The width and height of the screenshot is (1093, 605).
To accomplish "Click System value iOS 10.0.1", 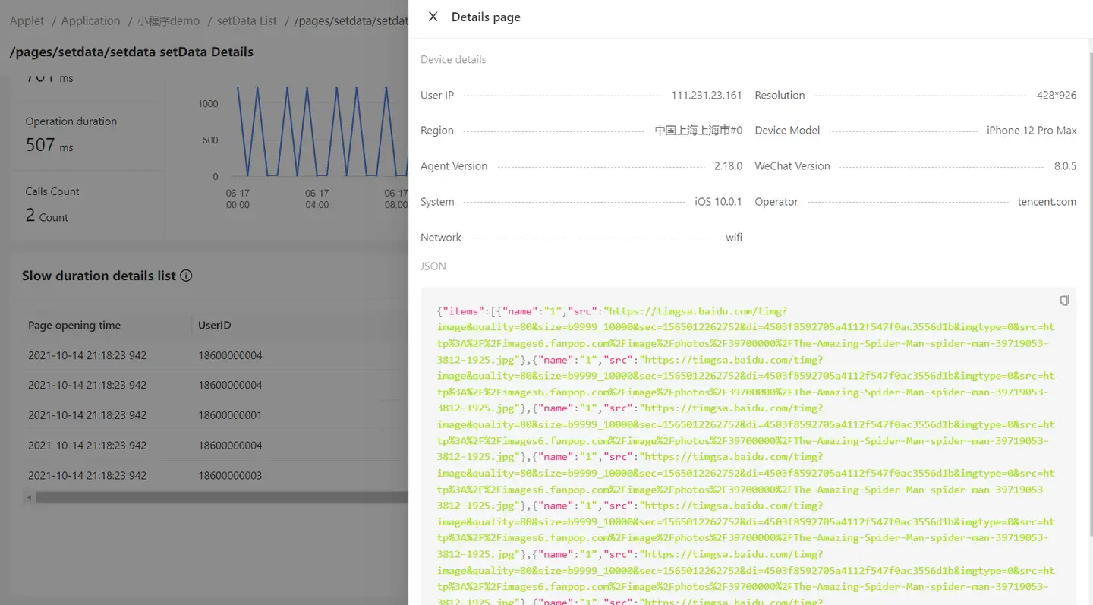I will (x=718, y=202).
